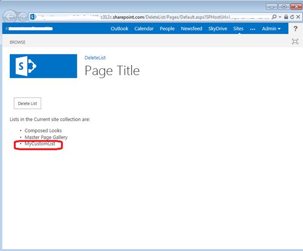Screen dimensions: 303x251
Task: Click the SharePoint site logo image
Action: (43, 66)
